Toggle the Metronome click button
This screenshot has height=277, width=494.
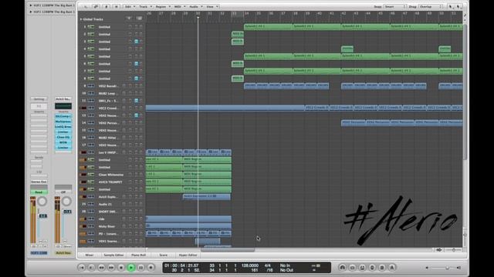[392, 268]
